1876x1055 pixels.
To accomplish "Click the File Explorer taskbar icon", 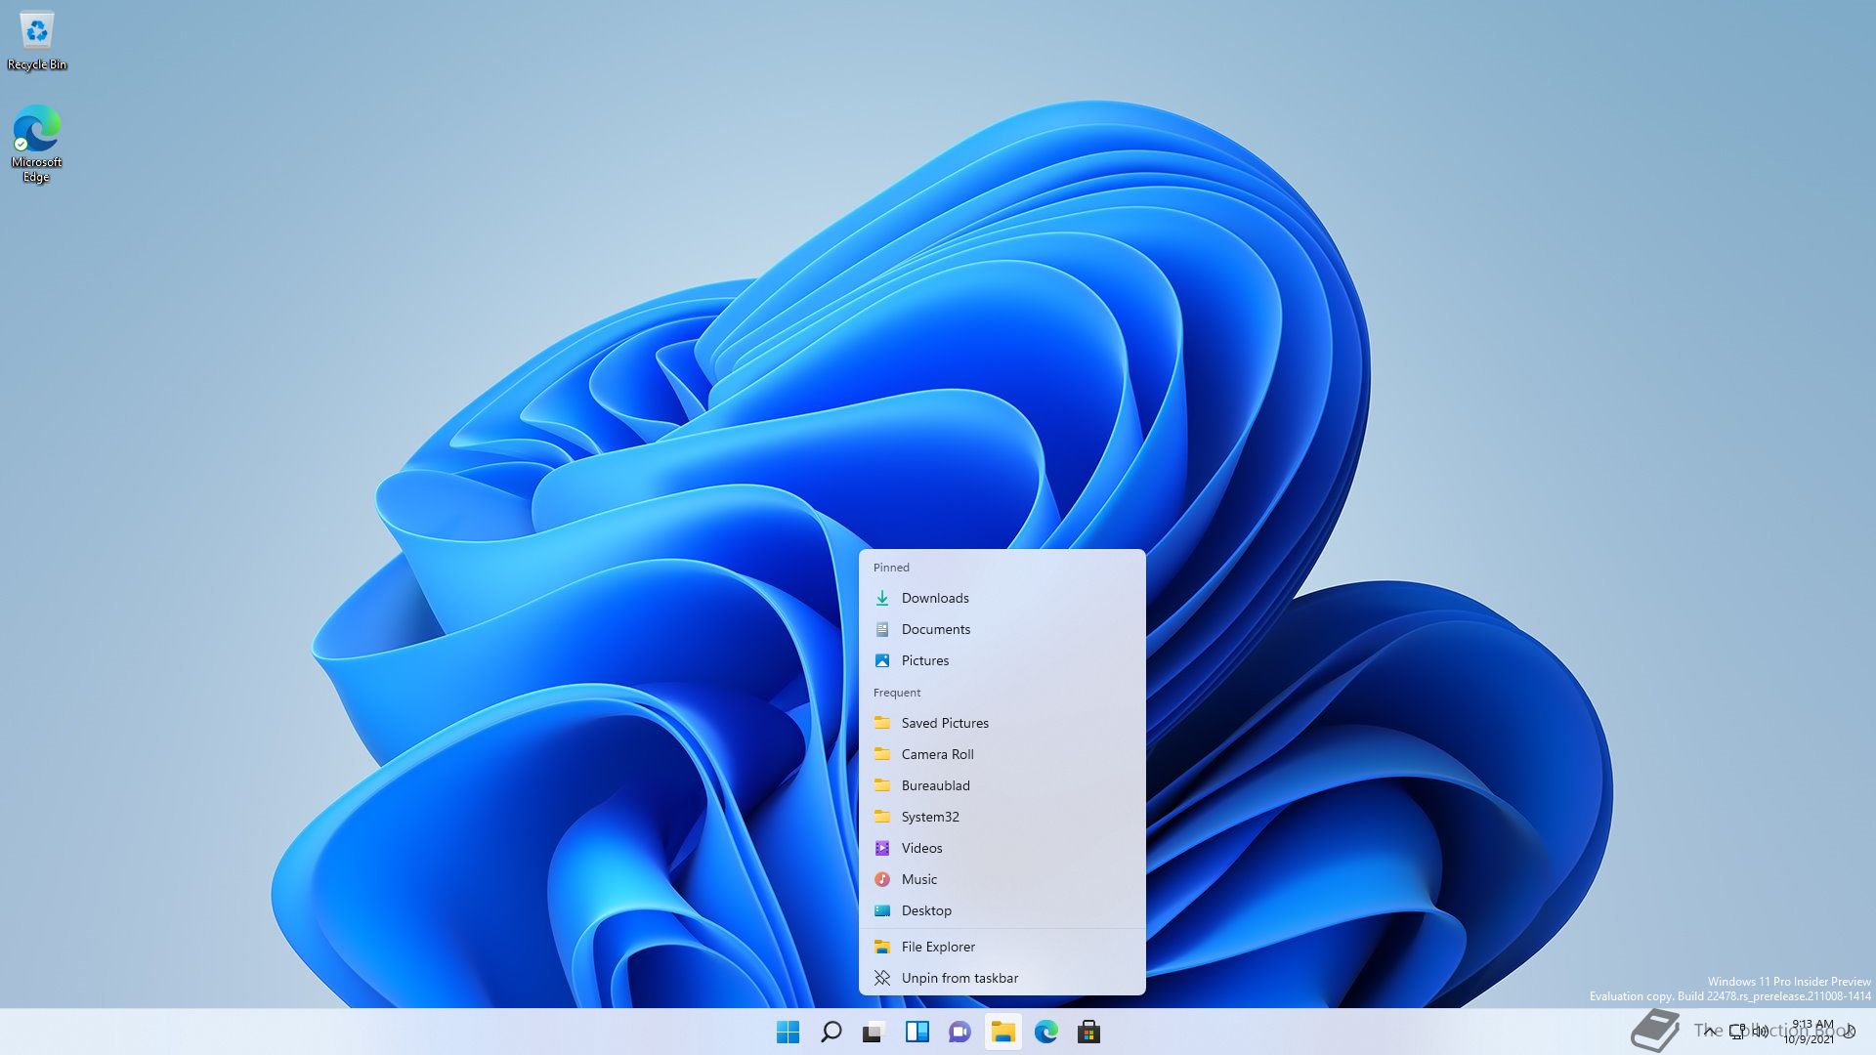I will pyautogui.click(x=1002, y=1032).
